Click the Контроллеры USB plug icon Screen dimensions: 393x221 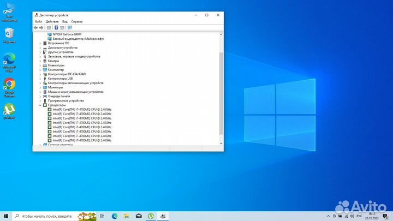pyautogui.click(x=45, y=79)
